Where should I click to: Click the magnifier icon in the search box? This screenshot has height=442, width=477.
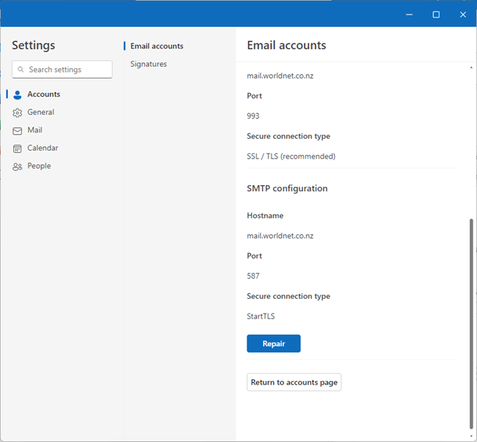point(21,70)
